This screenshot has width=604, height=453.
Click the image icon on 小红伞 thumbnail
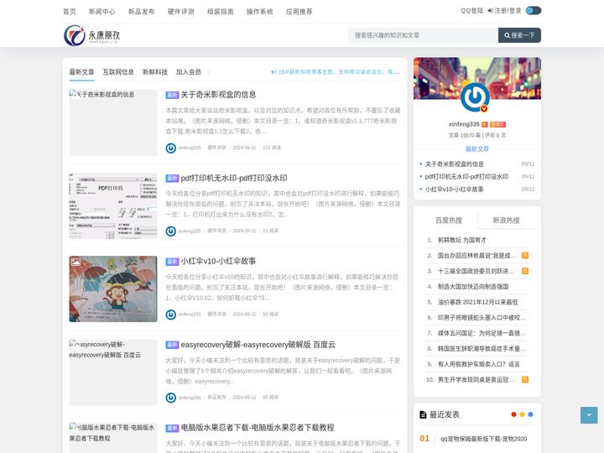[75, 262]
